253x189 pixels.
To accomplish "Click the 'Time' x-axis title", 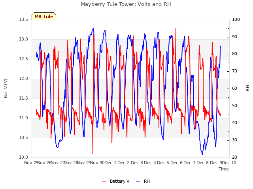I will 224,169.
